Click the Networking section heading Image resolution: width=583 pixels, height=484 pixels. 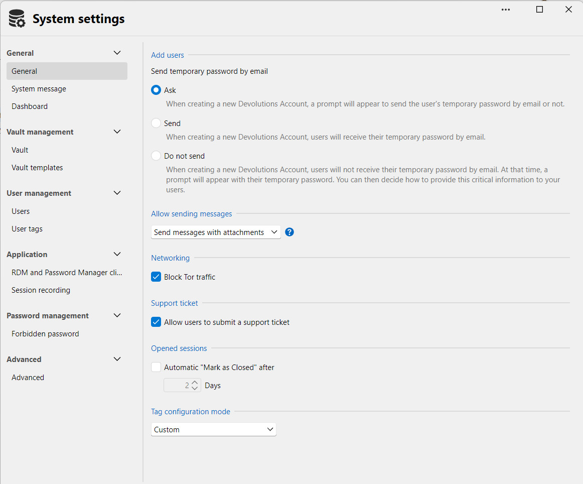point(170,258)
